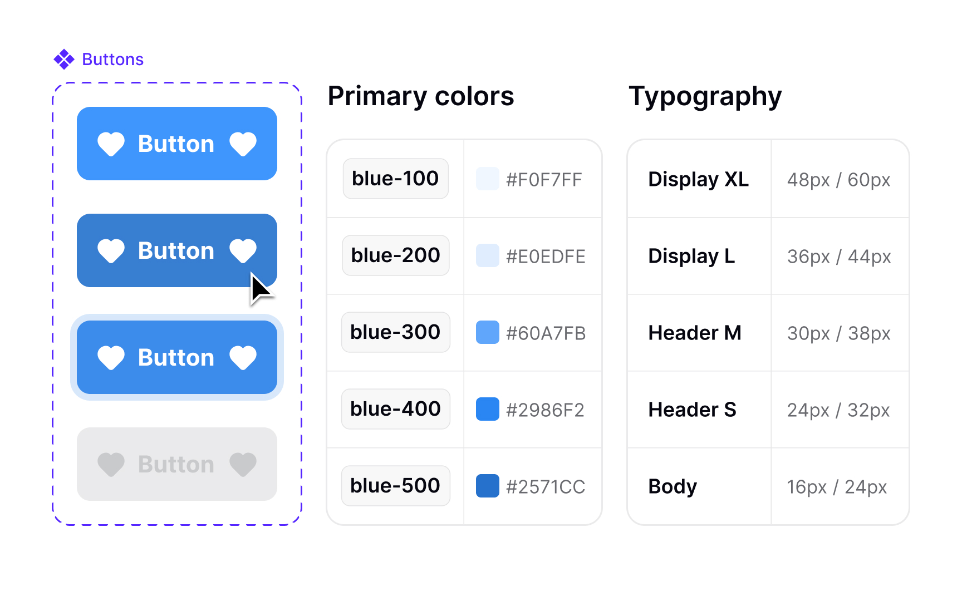
Task: Select the pressed Button state
Action: coord(176,357)
